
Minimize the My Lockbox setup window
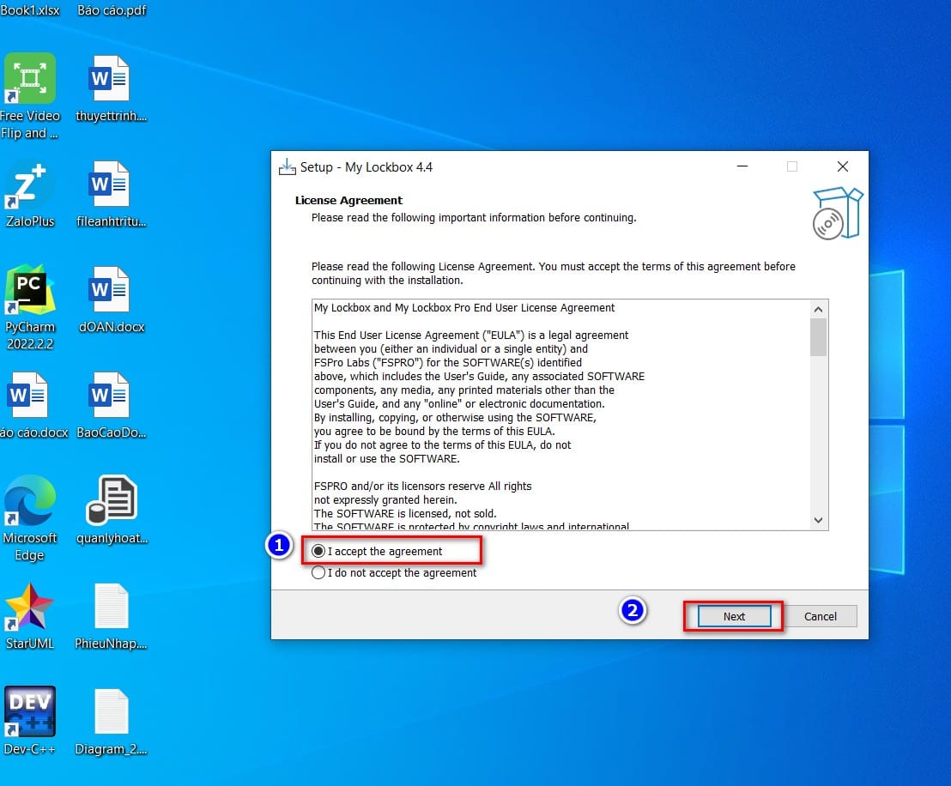pos(742,166)
